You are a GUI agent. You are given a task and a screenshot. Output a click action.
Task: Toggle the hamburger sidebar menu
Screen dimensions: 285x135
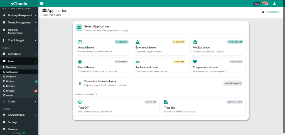(x=42, y=3)
